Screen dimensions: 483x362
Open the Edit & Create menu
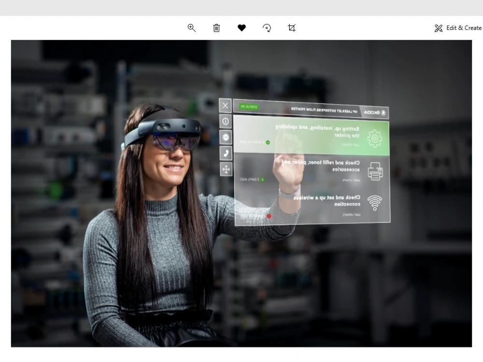click(x=458, y=28)
